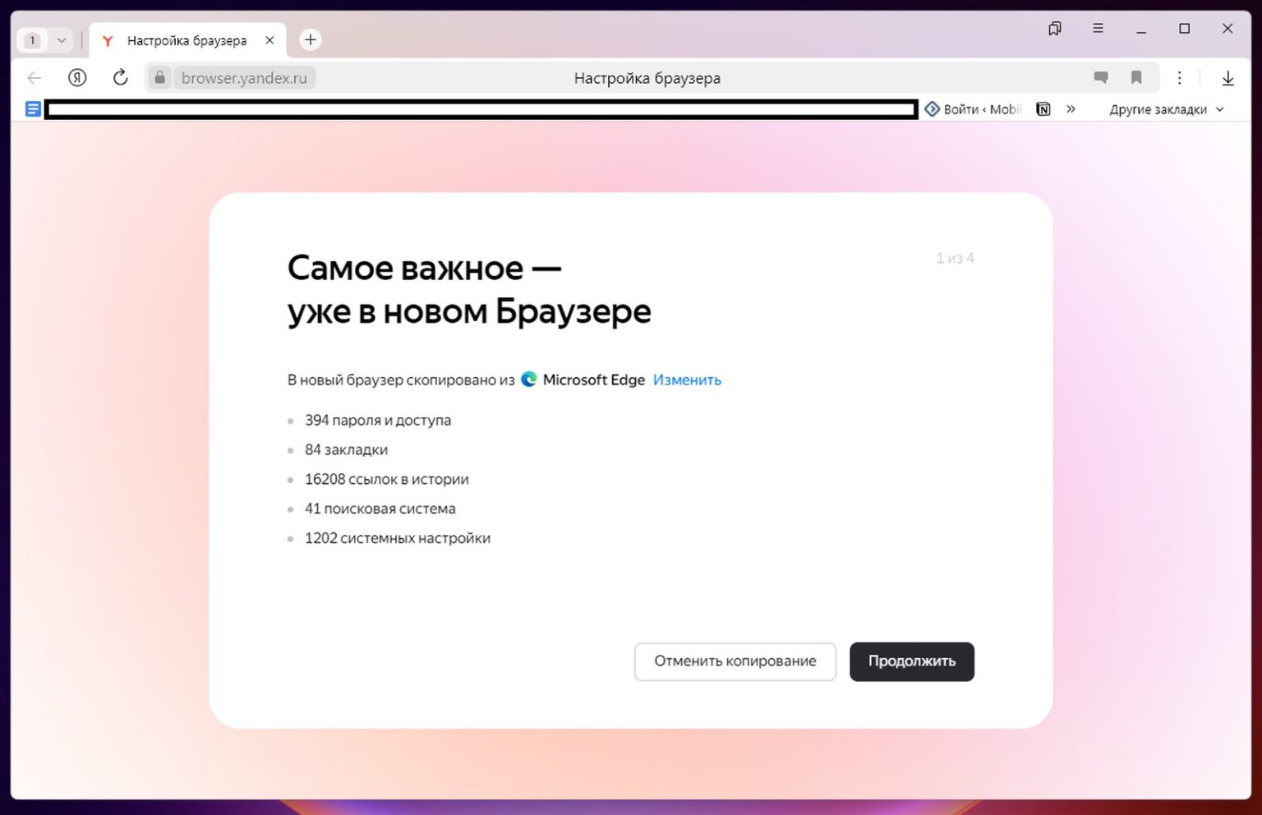Click Отменить копирование button

(735, 661)
